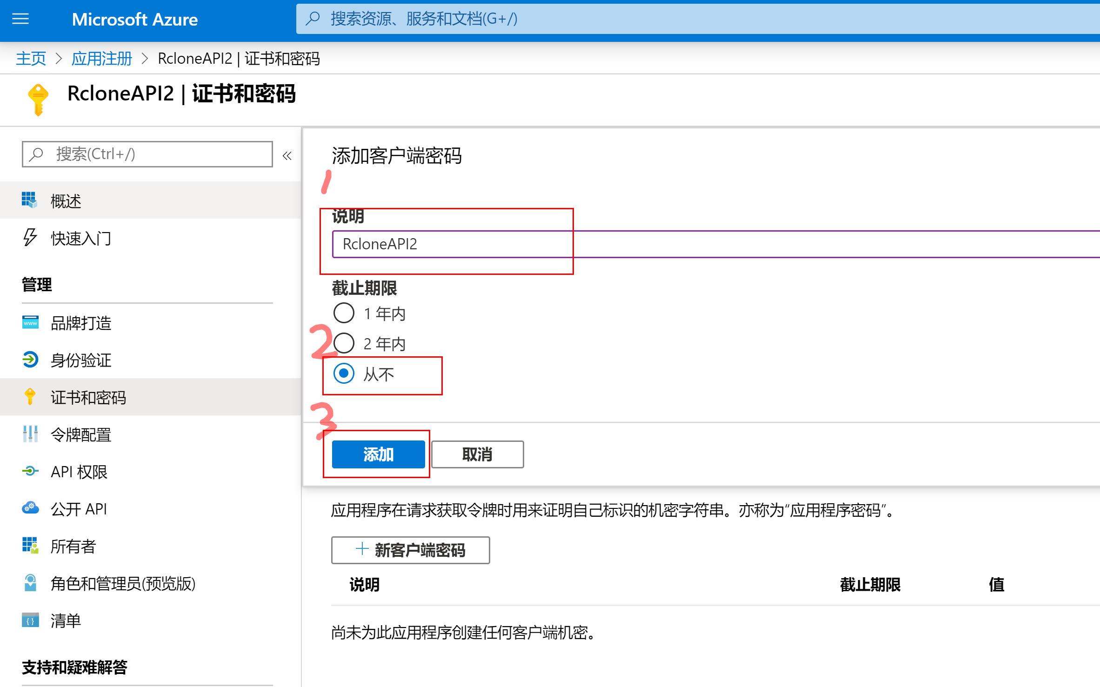Click the search magnifier icon in top bar
The height and width of the screenshot is (687, 1100).
pos(313,19)
